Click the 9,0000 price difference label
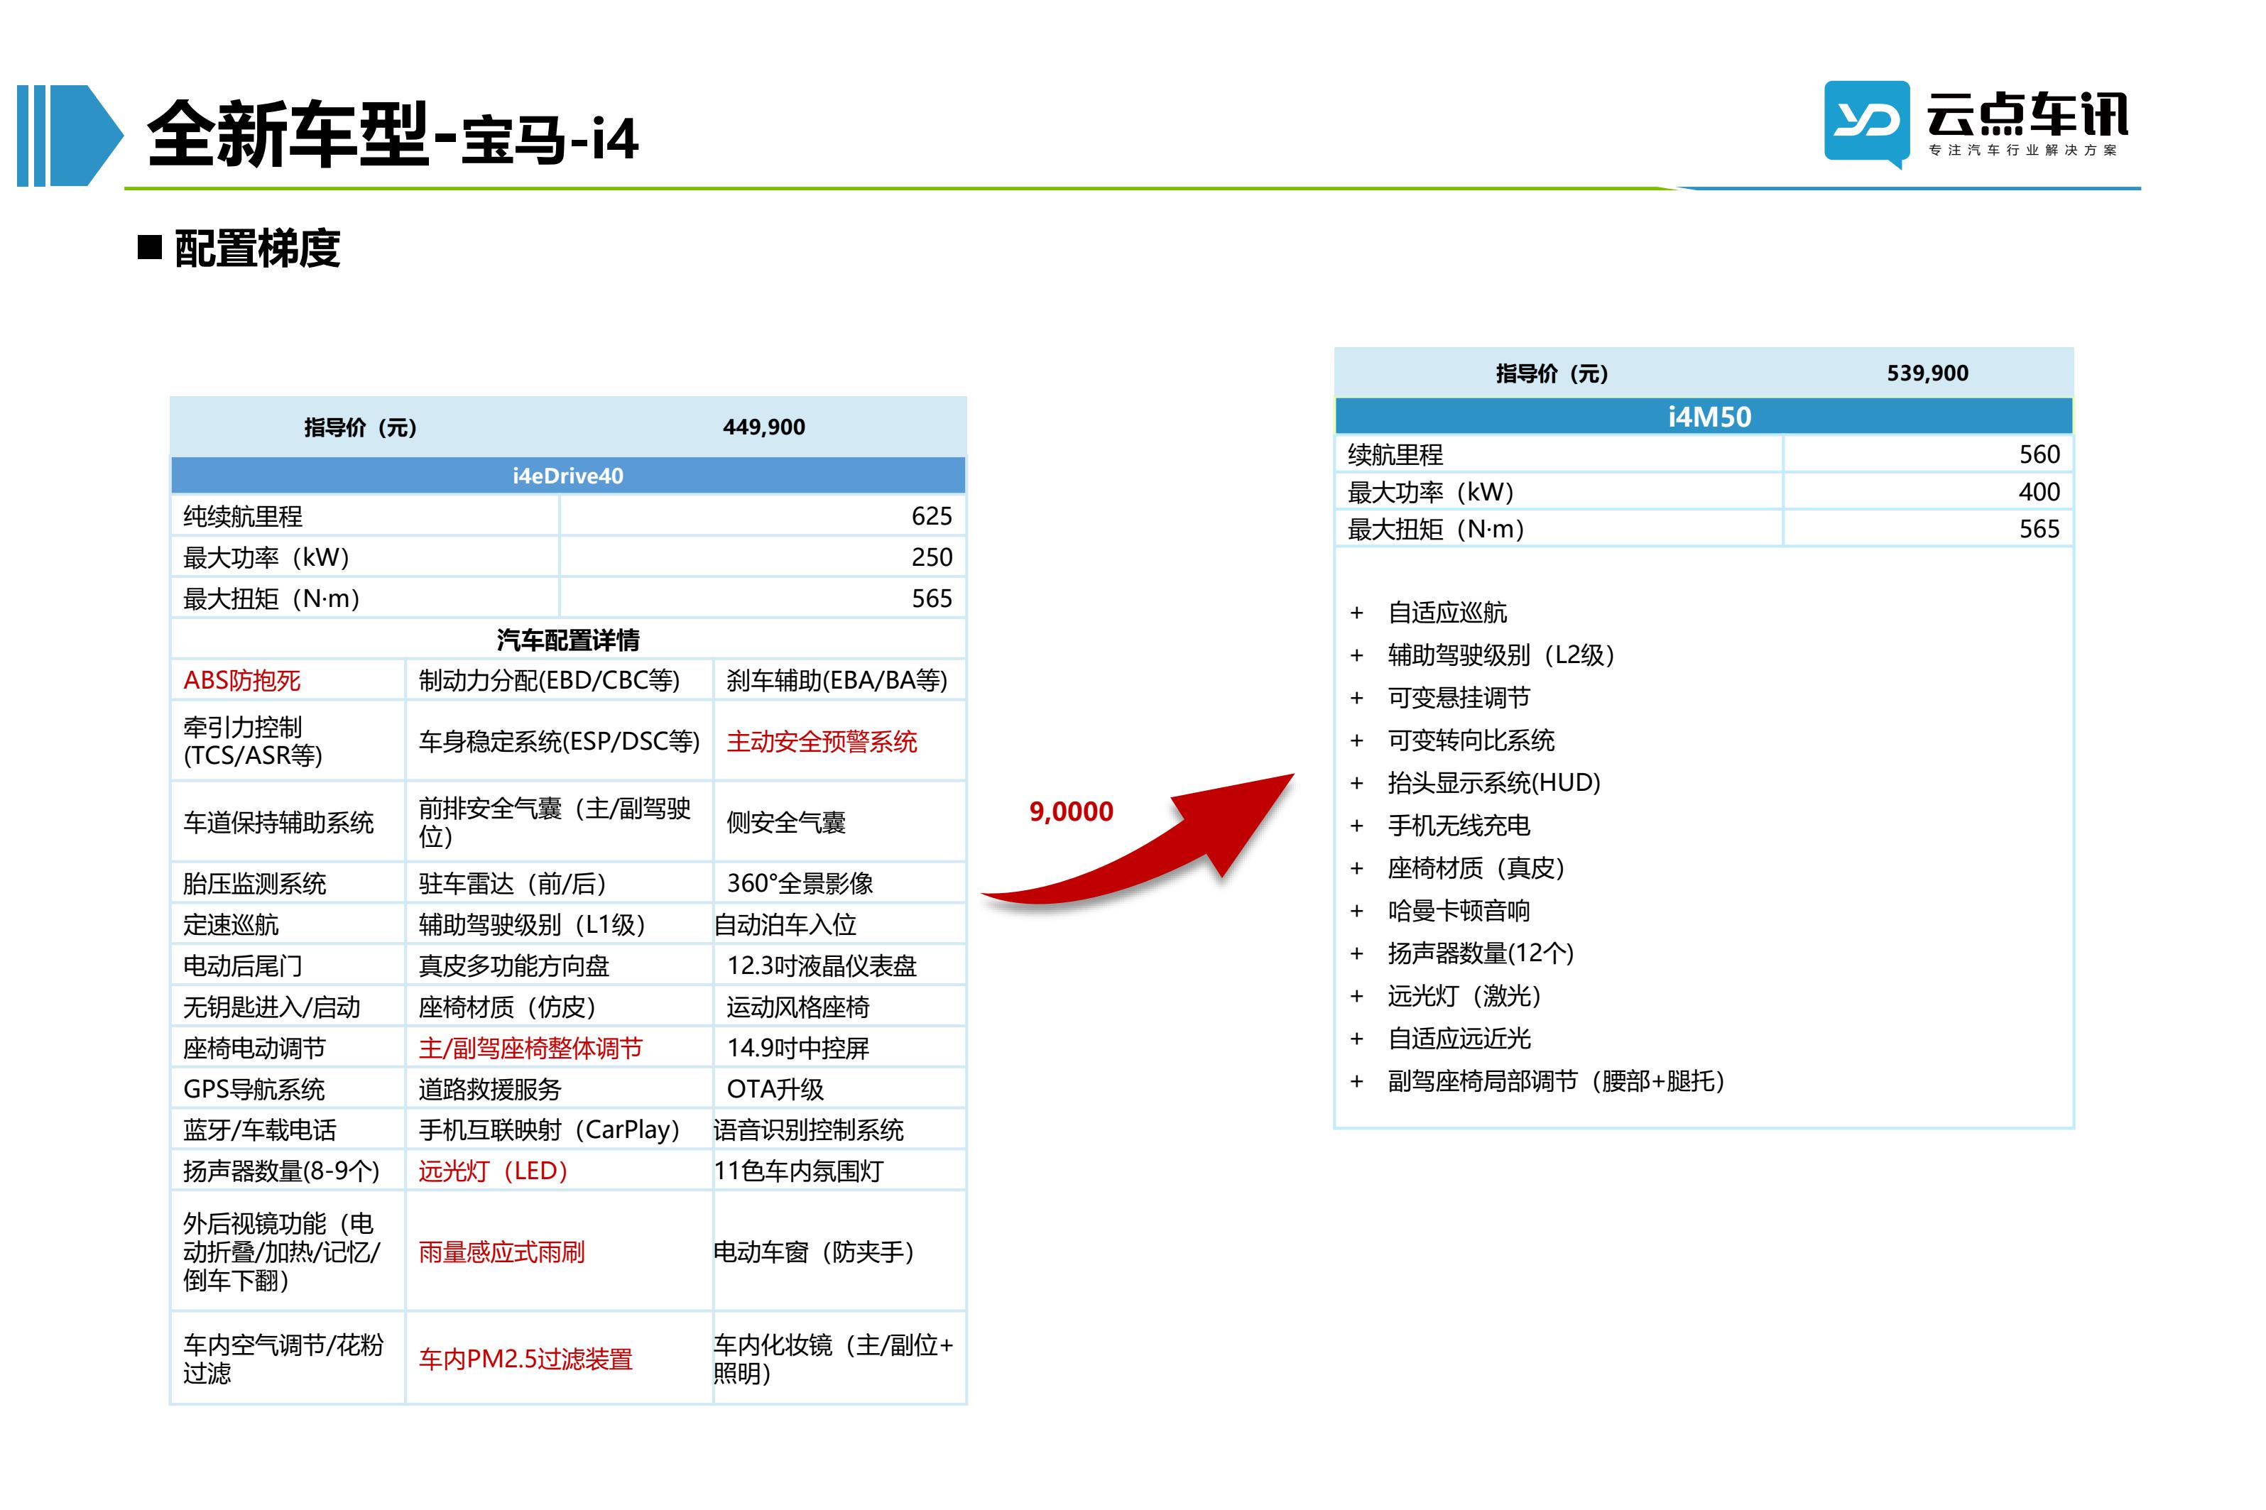Viewport: 2266px width, 1510px height. coord(1070,811)
